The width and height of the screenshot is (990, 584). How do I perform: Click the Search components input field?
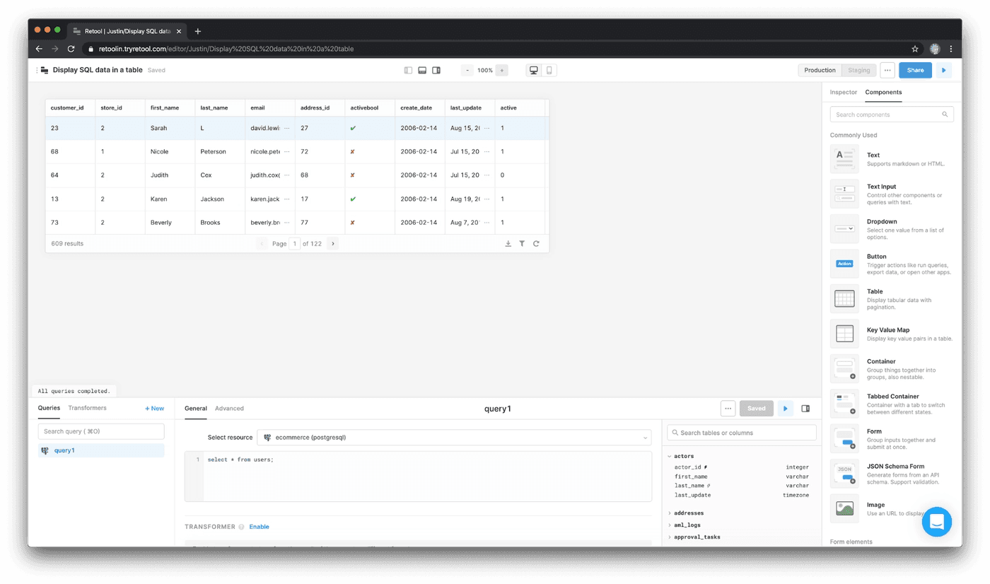(887, 114)
